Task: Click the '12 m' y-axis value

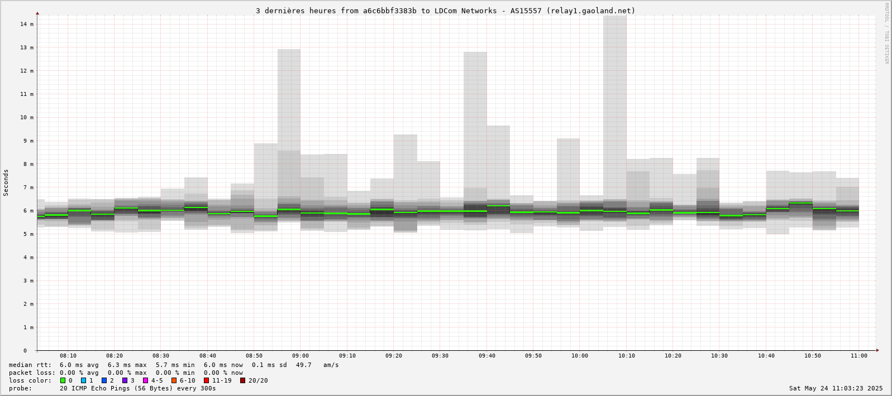Action: [27, 71]
